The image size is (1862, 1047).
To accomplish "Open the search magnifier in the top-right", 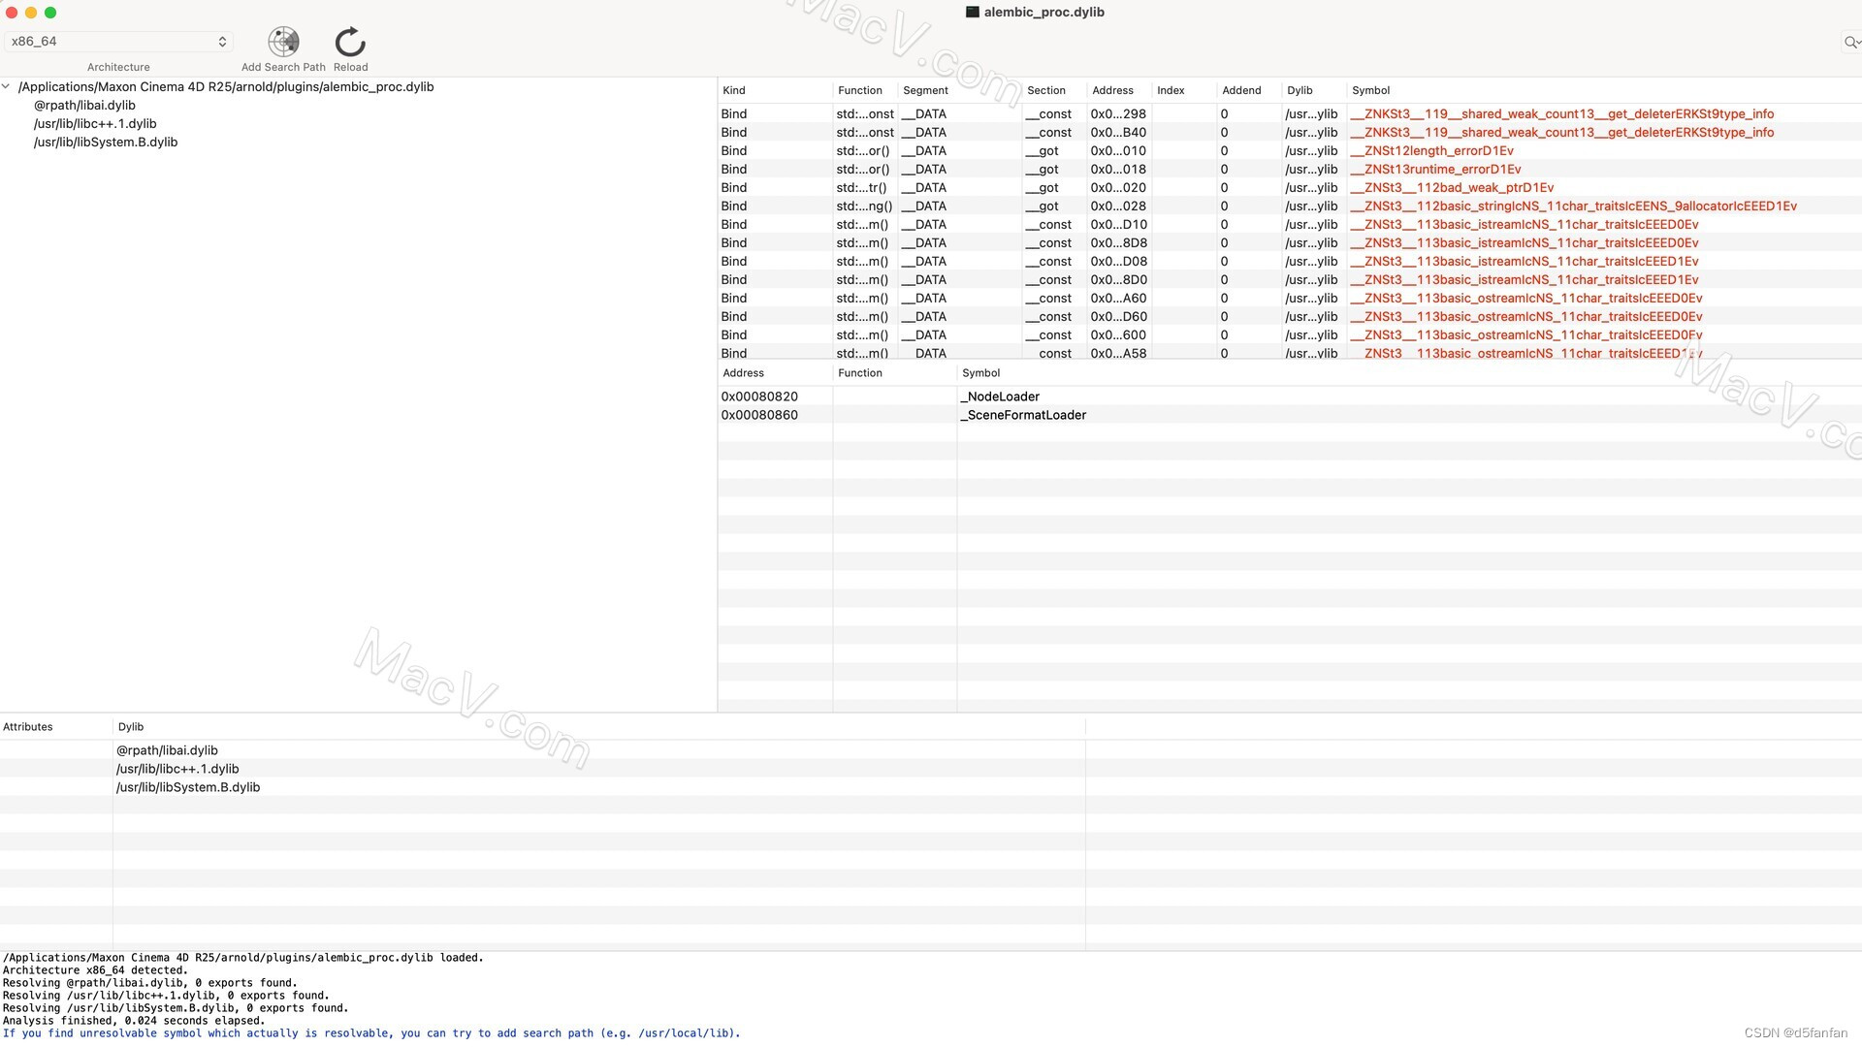I will pos(1850,42).
